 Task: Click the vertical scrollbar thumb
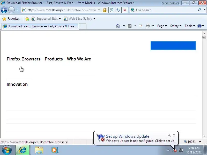(x=204, y=37)
